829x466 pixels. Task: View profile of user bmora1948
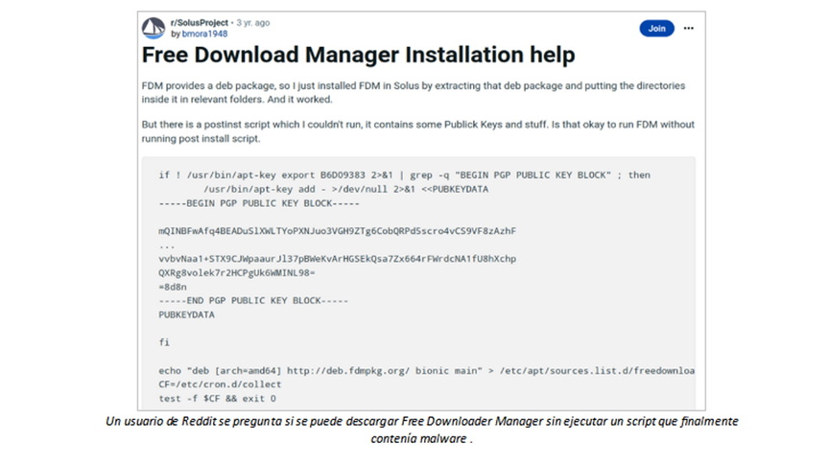click(204, 34)
